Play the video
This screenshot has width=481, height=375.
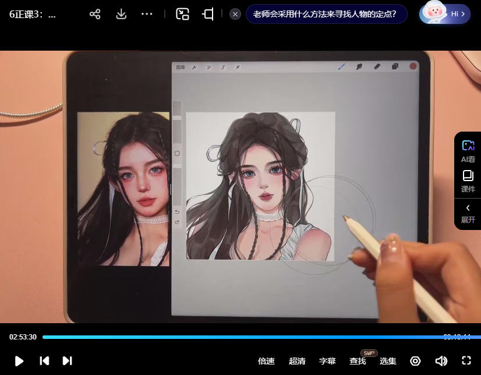[19, 361]
